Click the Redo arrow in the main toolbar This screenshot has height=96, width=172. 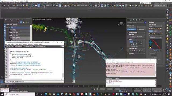(x=5, y=6)
